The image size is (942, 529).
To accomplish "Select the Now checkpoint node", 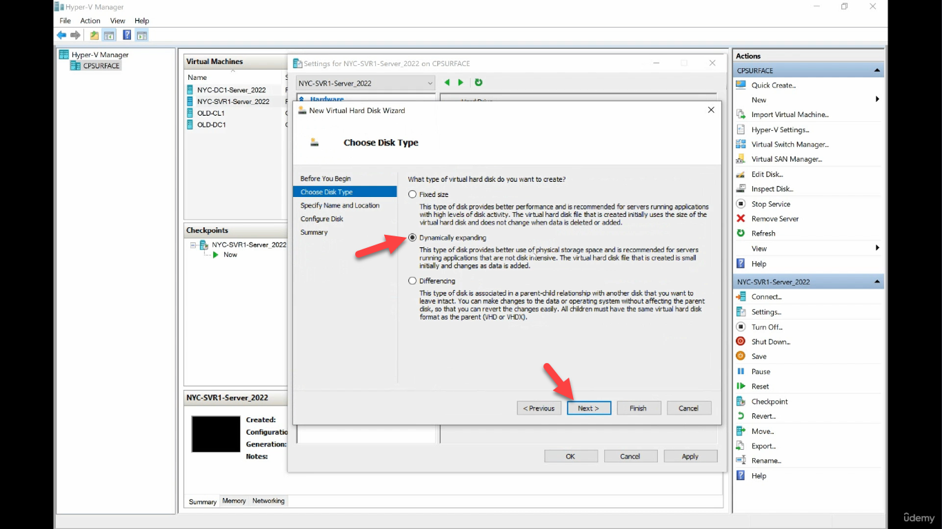I will tap(230, 255).
